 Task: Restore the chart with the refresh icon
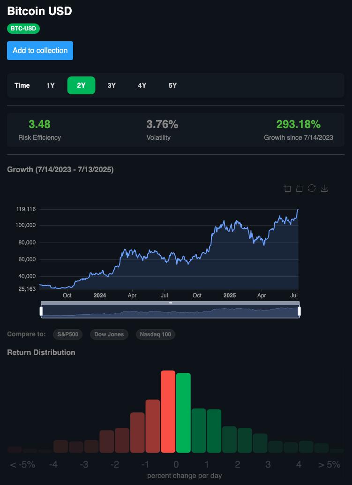tap(312, 188)
